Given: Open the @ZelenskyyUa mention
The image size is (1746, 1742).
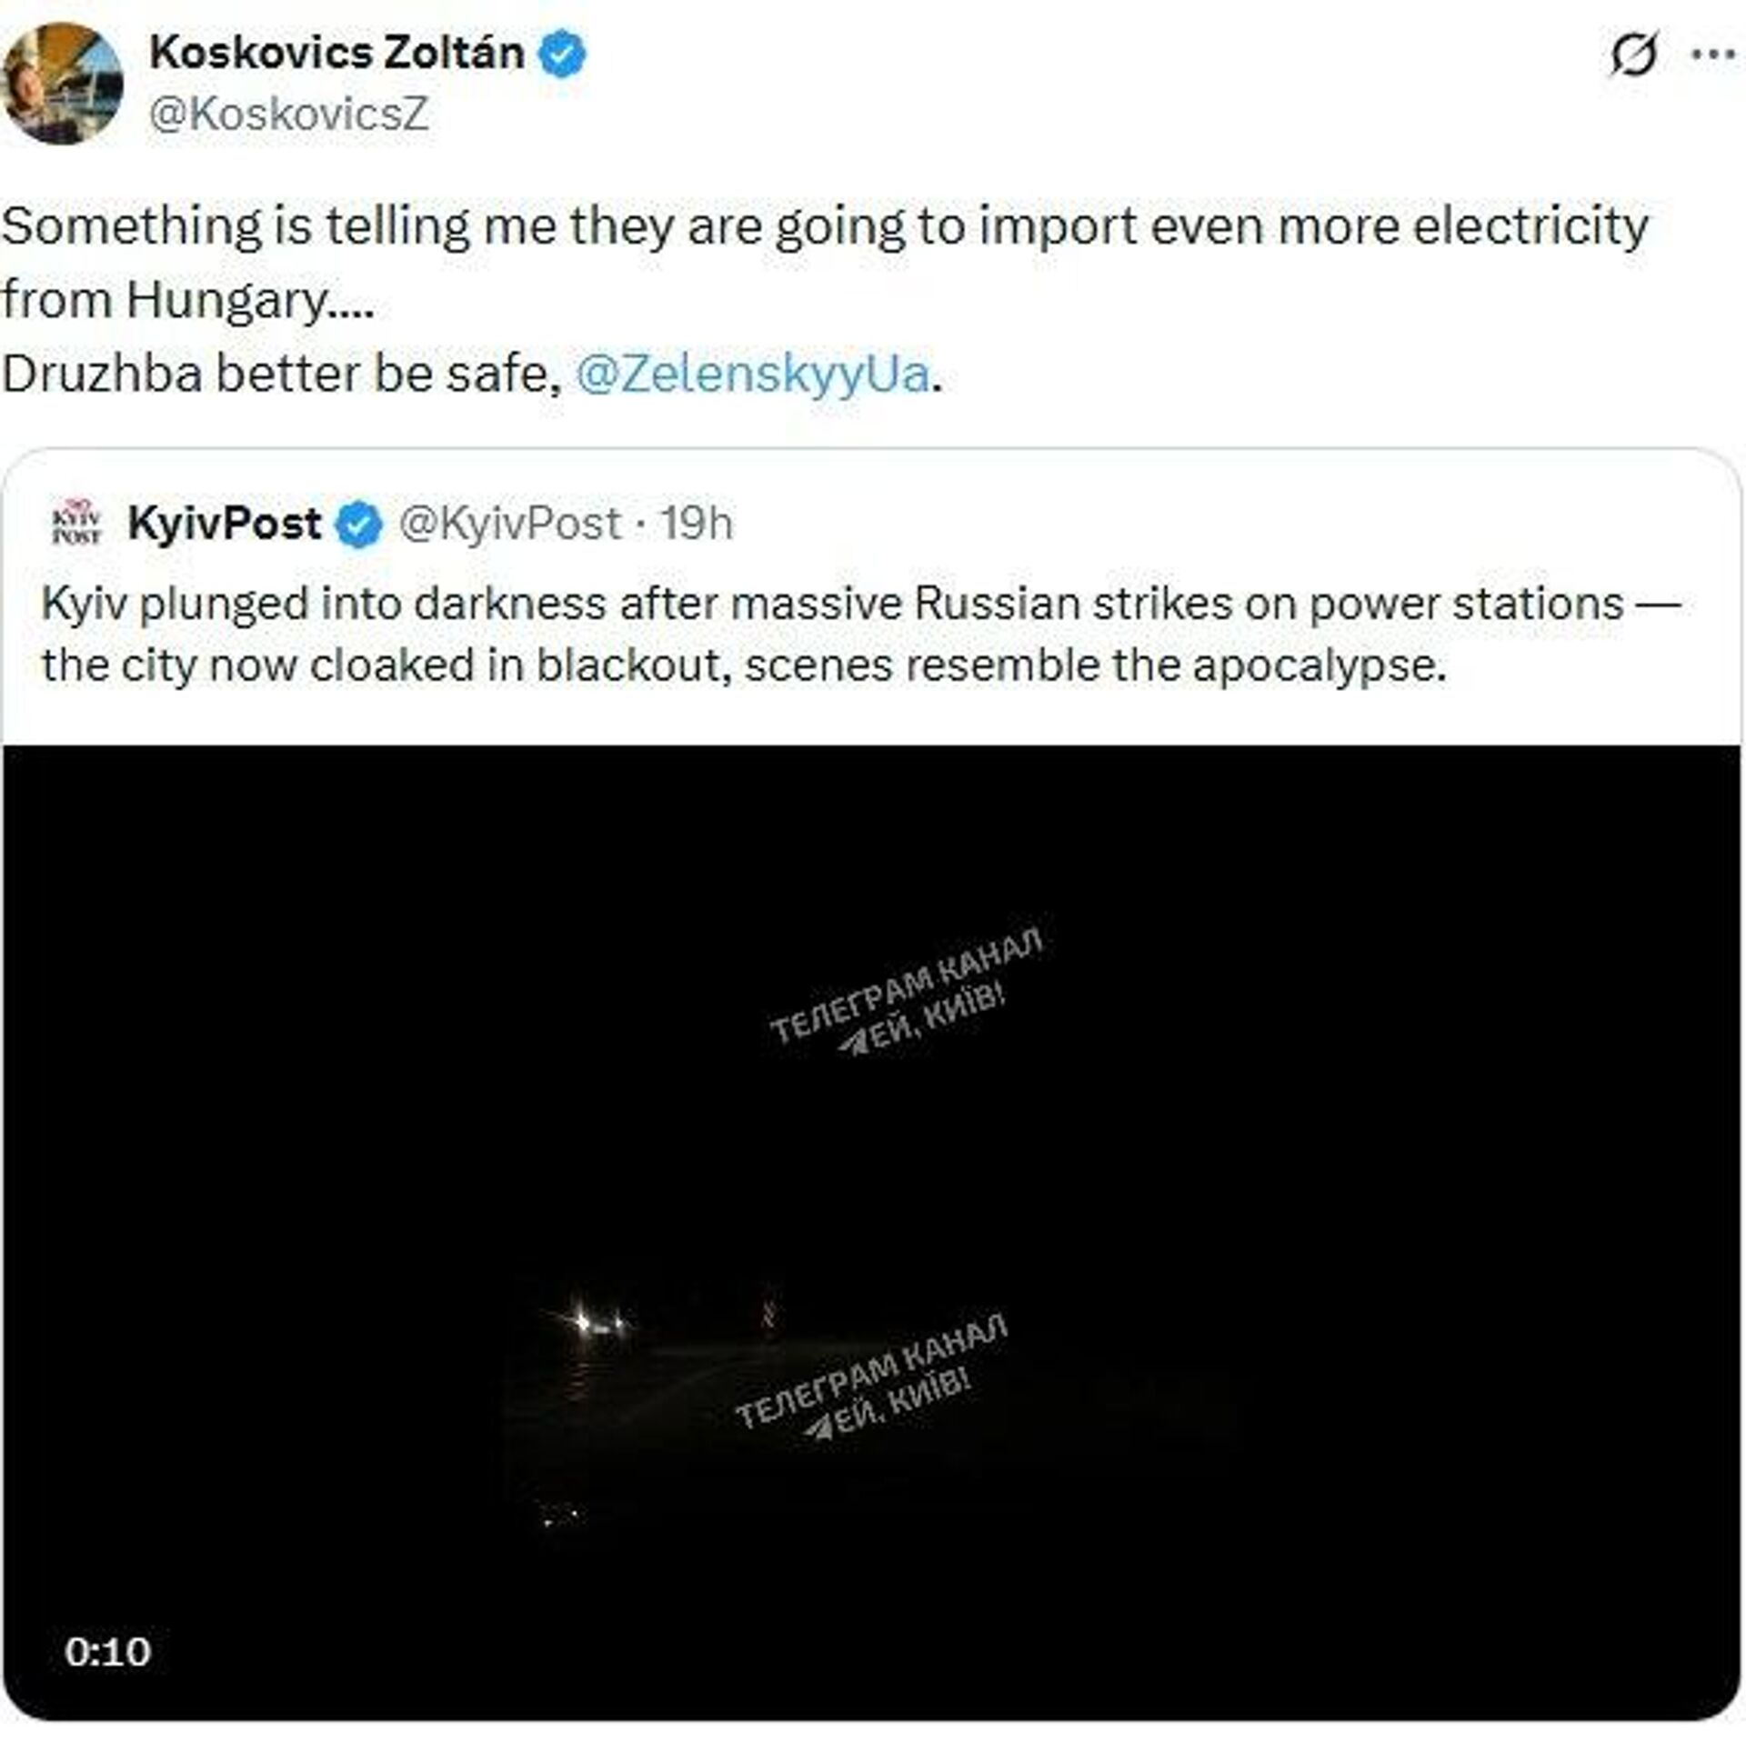Looking at the screenshot, I should coord(753,374).
